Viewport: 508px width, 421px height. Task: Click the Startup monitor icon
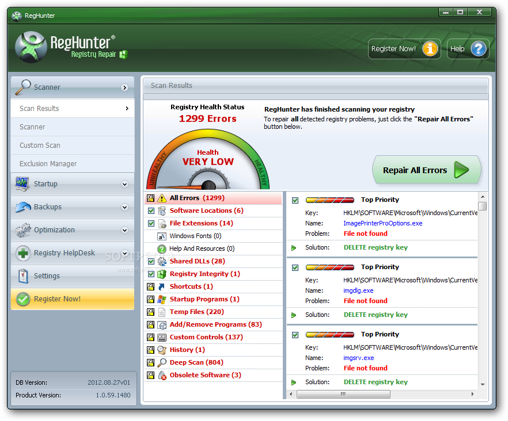pyautogui.click(x=22, y=184)
